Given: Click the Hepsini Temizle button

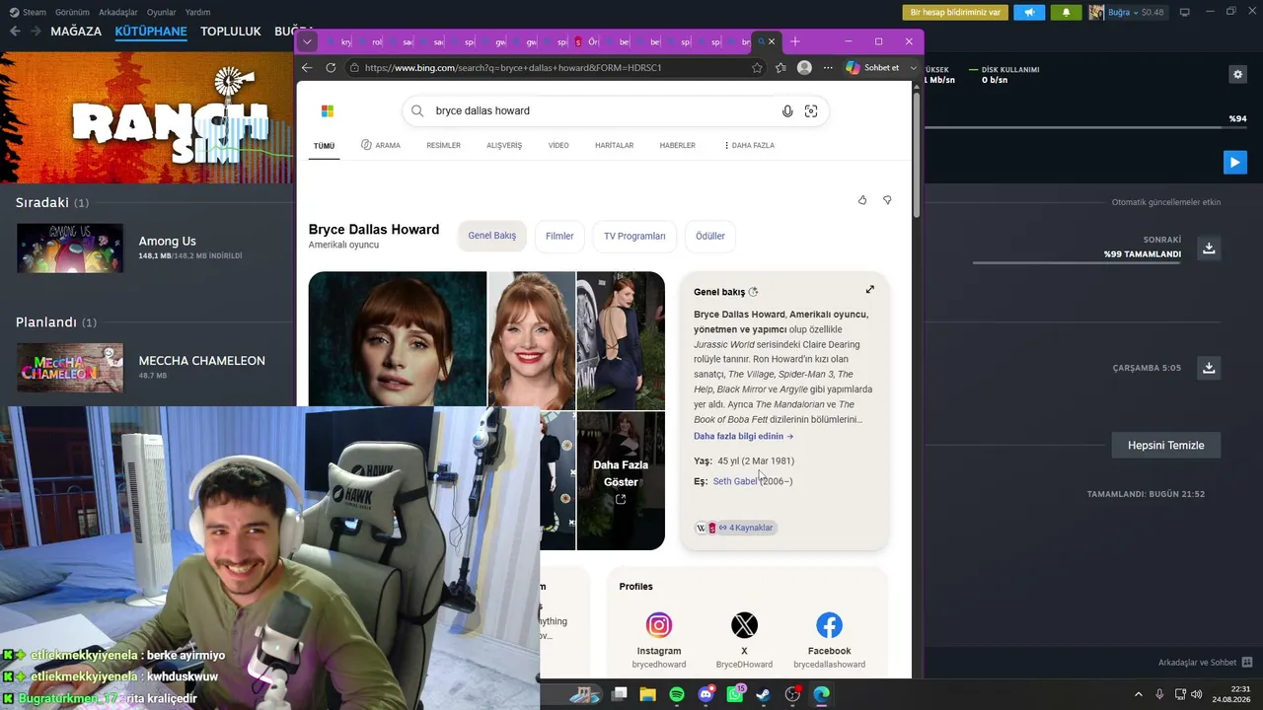Looking at the screenshot, I should pos(1165,445).
